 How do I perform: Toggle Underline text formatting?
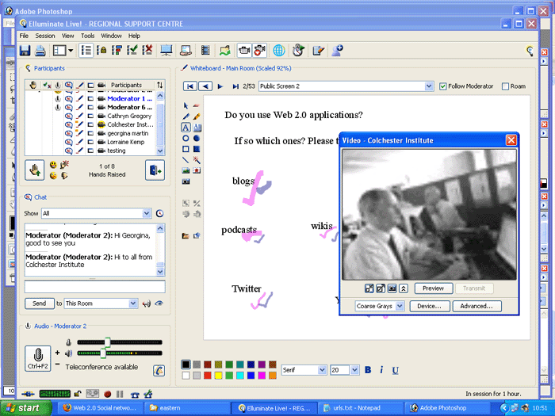click(396, 370)
